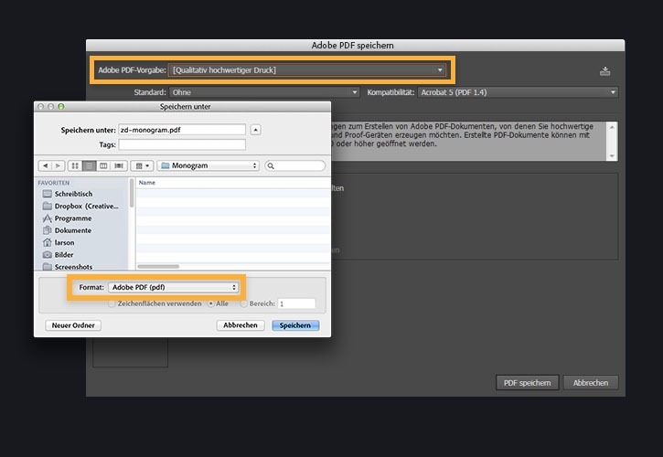The height and width of the screenshot is (457, 663).
Task: Switch to column view in the save dialog
Action: click(x=103, y=165)
